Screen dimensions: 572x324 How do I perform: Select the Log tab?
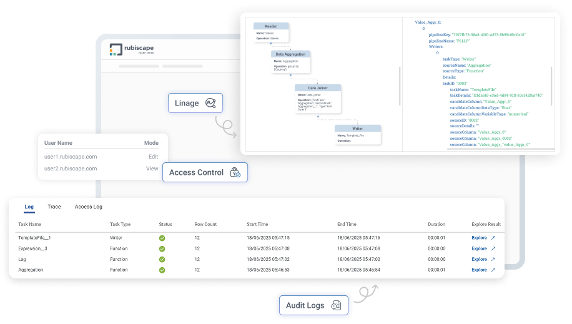[29, 207]
